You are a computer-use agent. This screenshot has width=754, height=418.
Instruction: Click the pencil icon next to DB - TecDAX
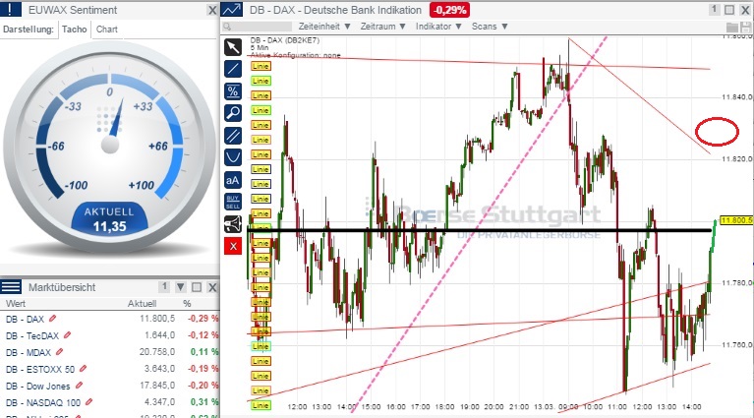(x=67, y=334)
